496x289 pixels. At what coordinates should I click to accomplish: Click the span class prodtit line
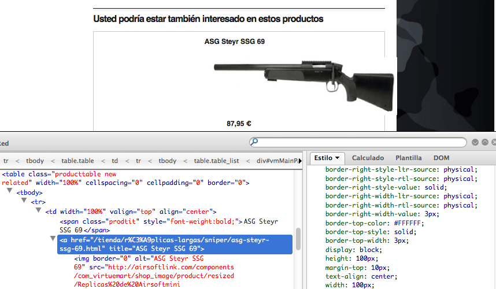click(x=169, y=226)
